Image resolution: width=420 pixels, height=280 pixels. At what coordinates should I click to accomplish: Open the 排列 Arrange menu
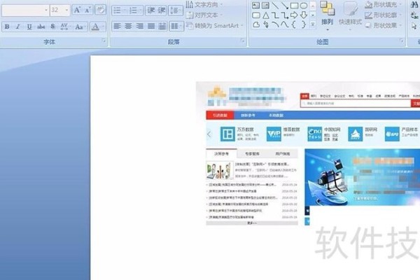coord(328,16)
